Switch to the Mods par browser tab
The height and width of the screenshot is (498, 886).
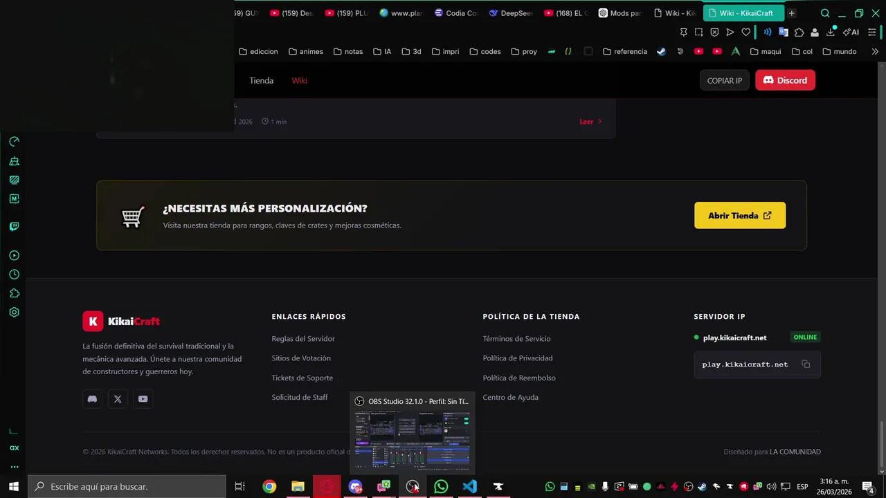point(620,13)
